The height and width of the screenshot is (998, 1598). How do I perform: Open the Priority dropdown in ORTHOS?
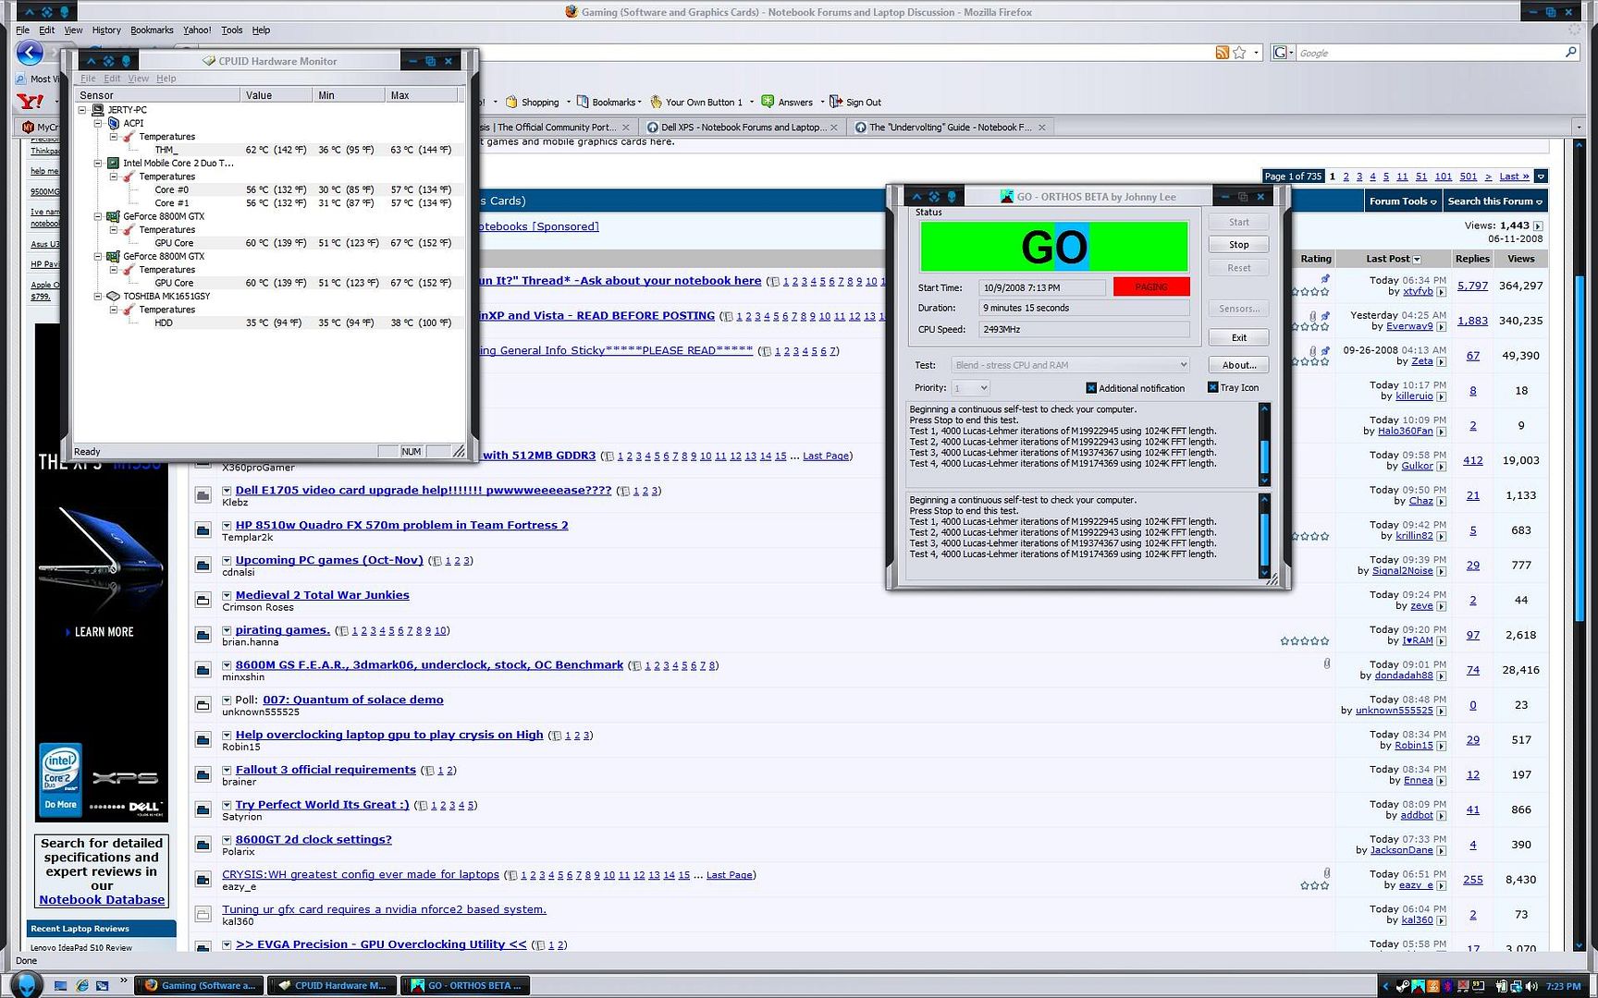[x=971, y=388]
